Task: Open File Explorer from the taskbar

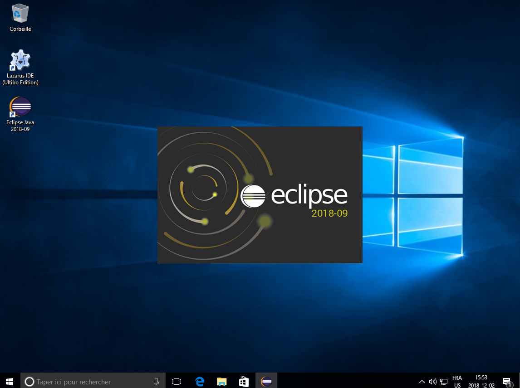Action: [x=221, y=382]
